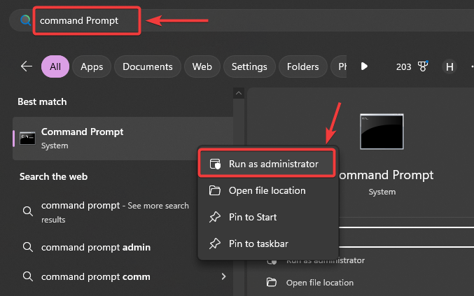Open the Settings filter tab
Viewport: 474px width, 296px height.
click(249, 66)
